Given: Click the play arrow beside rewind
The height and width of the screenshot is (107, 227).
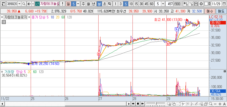Looking at the screenshot, I should coord(129,104).
